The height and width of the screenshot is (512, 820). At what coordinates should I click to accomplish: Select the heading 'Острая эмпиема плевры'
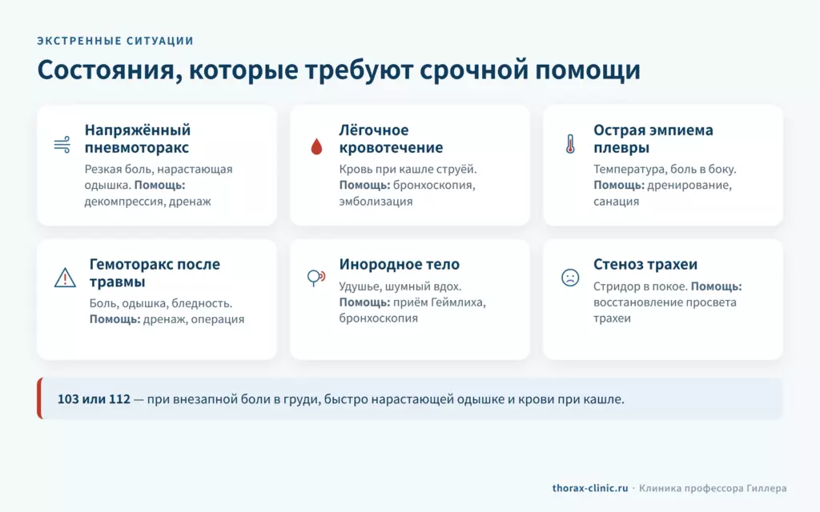point(653,138)
